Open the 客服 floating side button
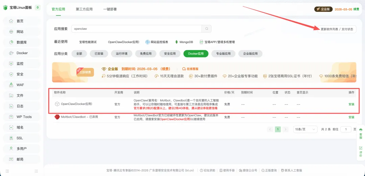Viewport: 365px width, 176px height. 361,133
